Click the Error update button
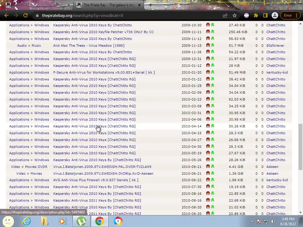 (x=290, y=15)
